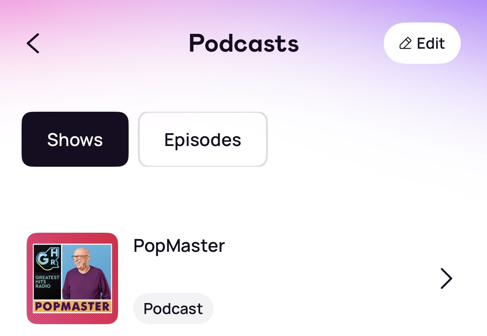Click the letter G in GHR logo
Screen dimensions: 487x336
point(42,259)
